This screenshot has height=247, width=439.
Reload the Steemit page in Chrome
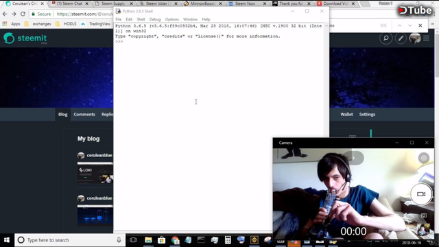(x=23, y=14)
